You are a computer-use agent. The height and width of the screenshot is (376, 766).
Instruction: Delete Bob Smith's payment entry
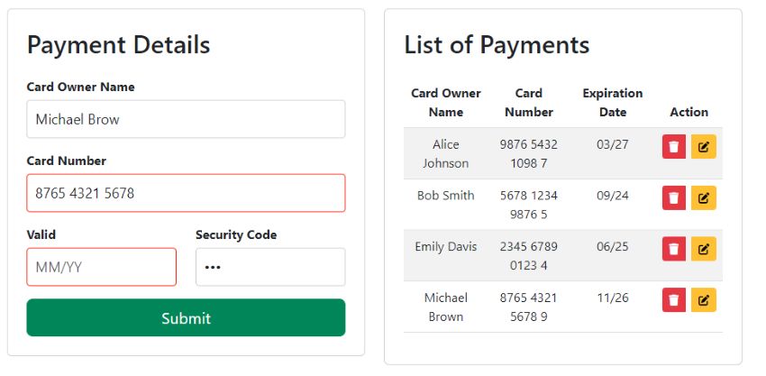pos(674,198)
